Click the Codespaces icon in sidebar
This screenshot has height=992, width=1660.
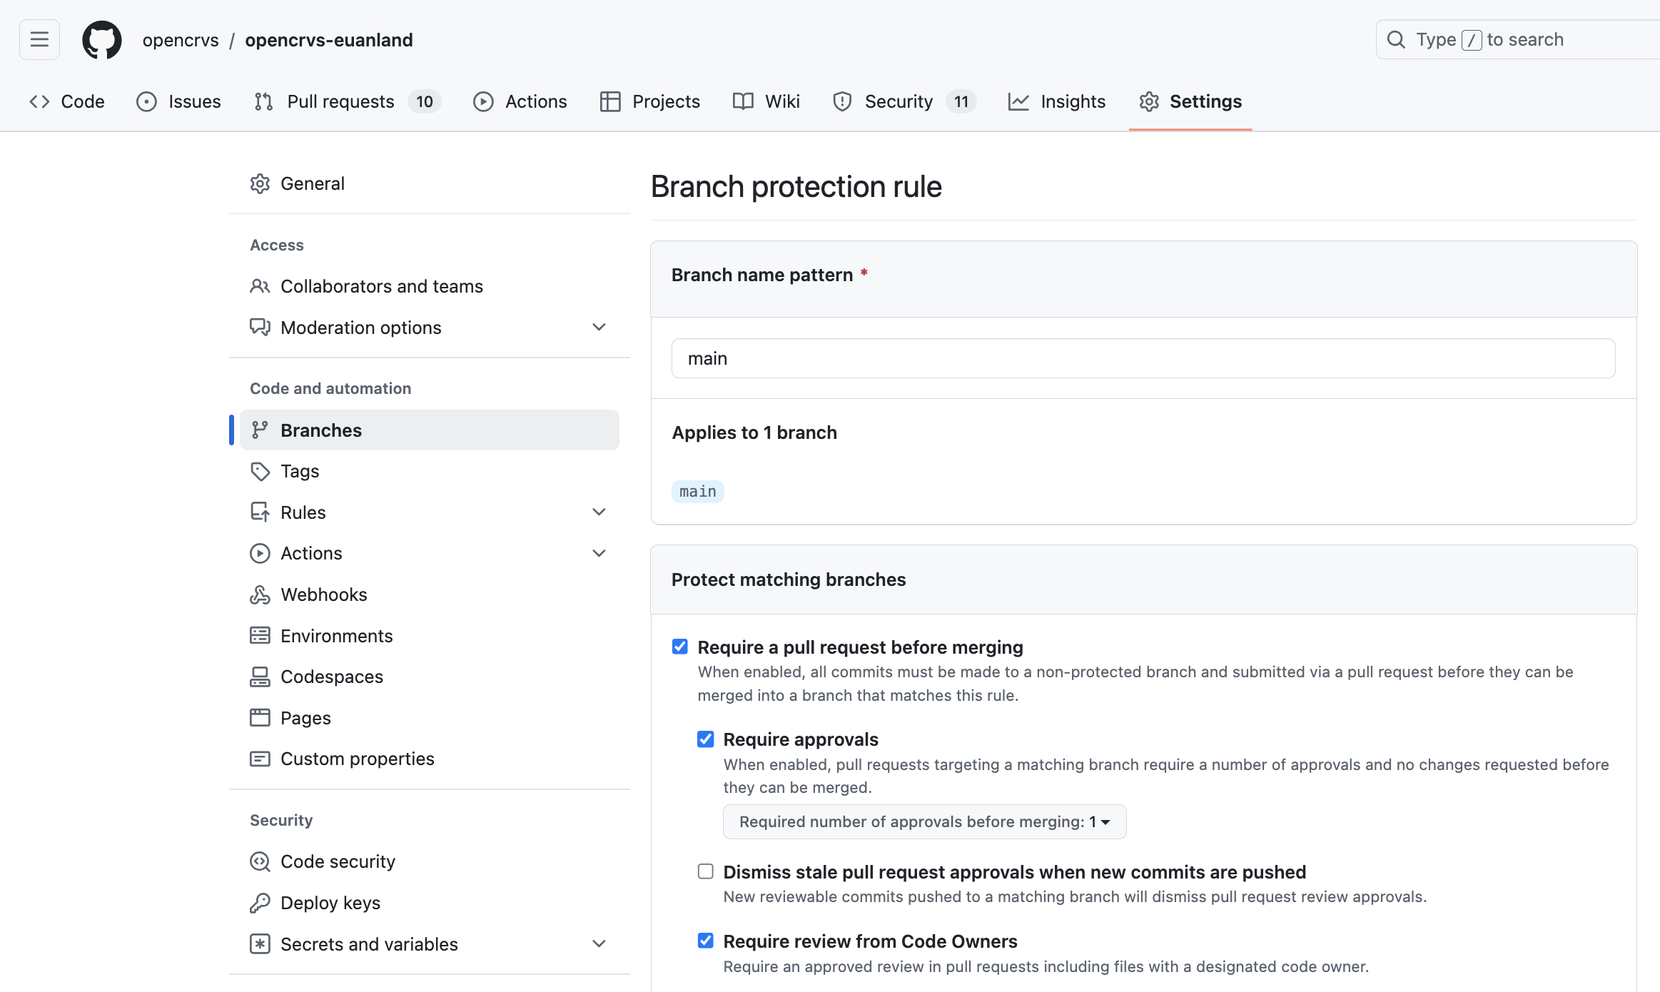tap(260, 677)
